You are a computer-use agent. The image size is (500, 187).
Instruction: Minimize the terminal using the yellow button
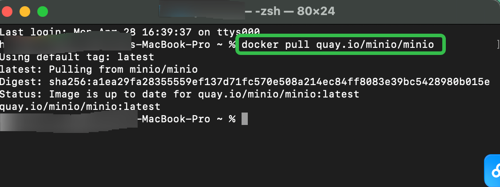click(25, 12)
